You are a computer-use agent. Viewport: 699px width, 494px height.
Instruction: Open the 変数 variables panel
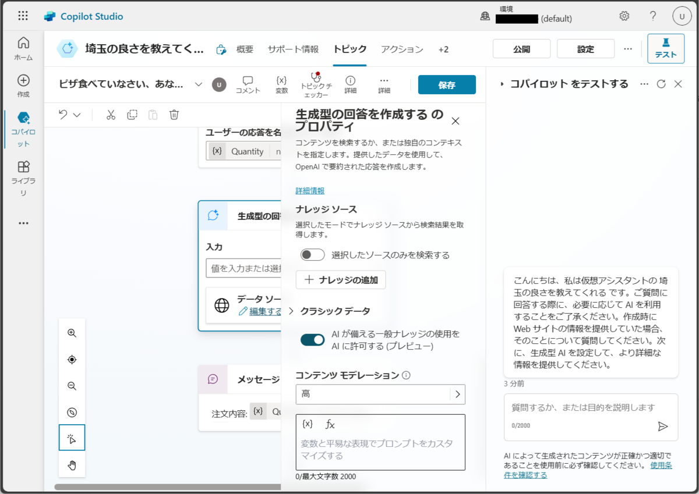pos(281,84)
